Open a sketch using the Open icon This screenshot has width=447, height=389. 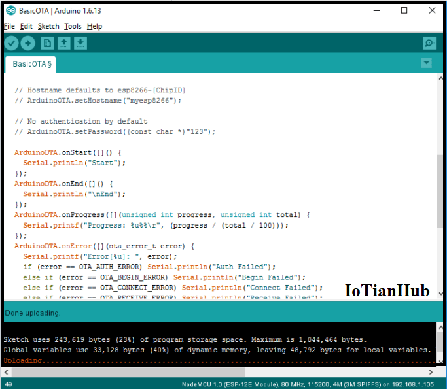[64, 43]
